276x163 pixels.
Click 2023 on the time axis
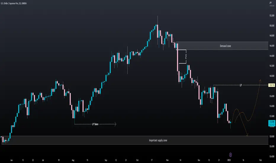pos(229,160)
